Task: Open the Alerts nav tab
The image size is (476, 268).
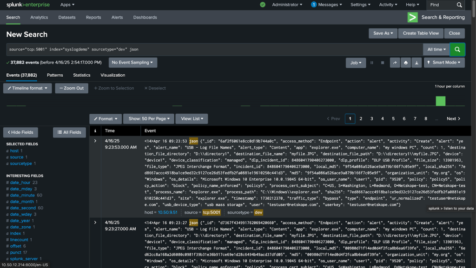Action: (117, 17)
